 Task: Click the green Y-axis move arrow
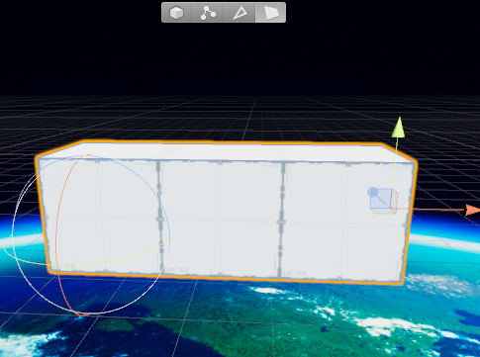(399, 127)
